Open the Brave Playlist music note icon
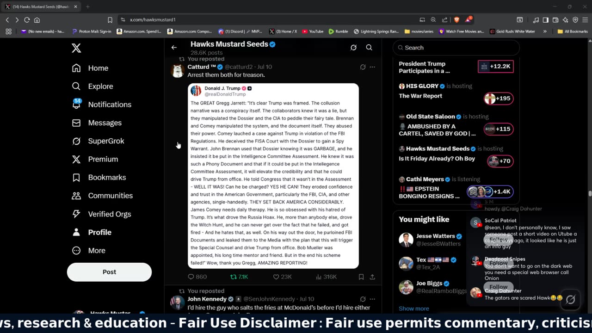The height and width of the screenshot is (333, 592). click(x=536, y=20)
